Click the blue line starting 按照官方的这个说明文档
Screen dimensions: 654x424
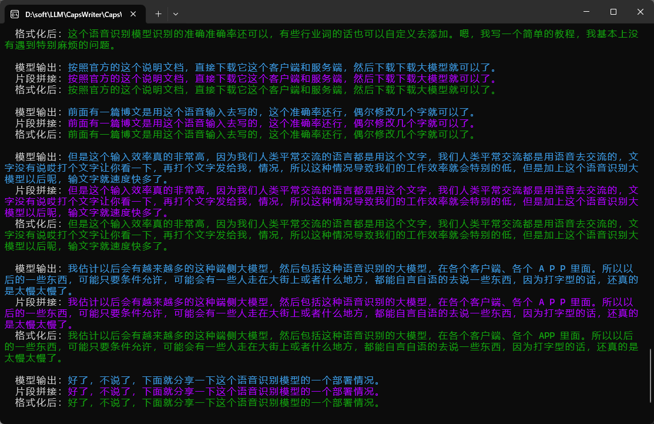tap(283, 68)
